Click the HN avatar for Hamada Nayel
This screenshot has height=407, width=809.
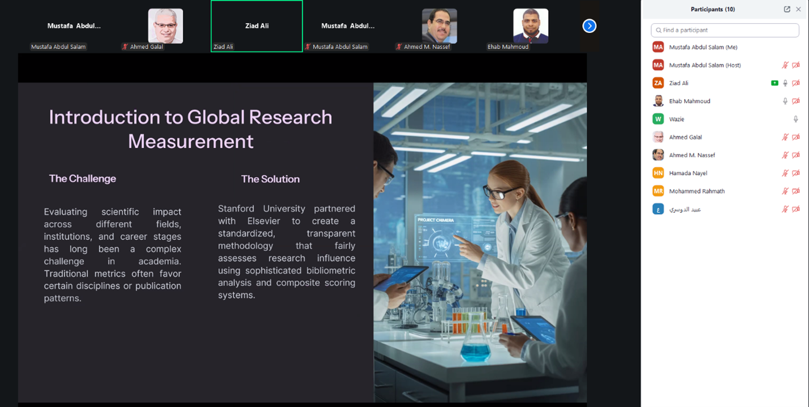(658, 173)
